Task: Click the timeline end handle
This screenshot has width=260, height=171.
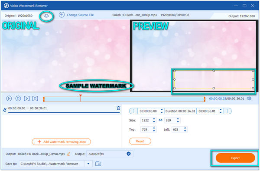Action: coord(205,99)
